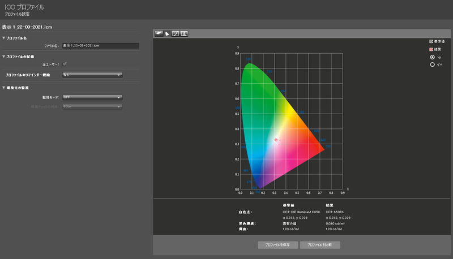Click the 520 wavelength label on diagram
The width and height of the screenshot is (453, 259).
(248, 59)
